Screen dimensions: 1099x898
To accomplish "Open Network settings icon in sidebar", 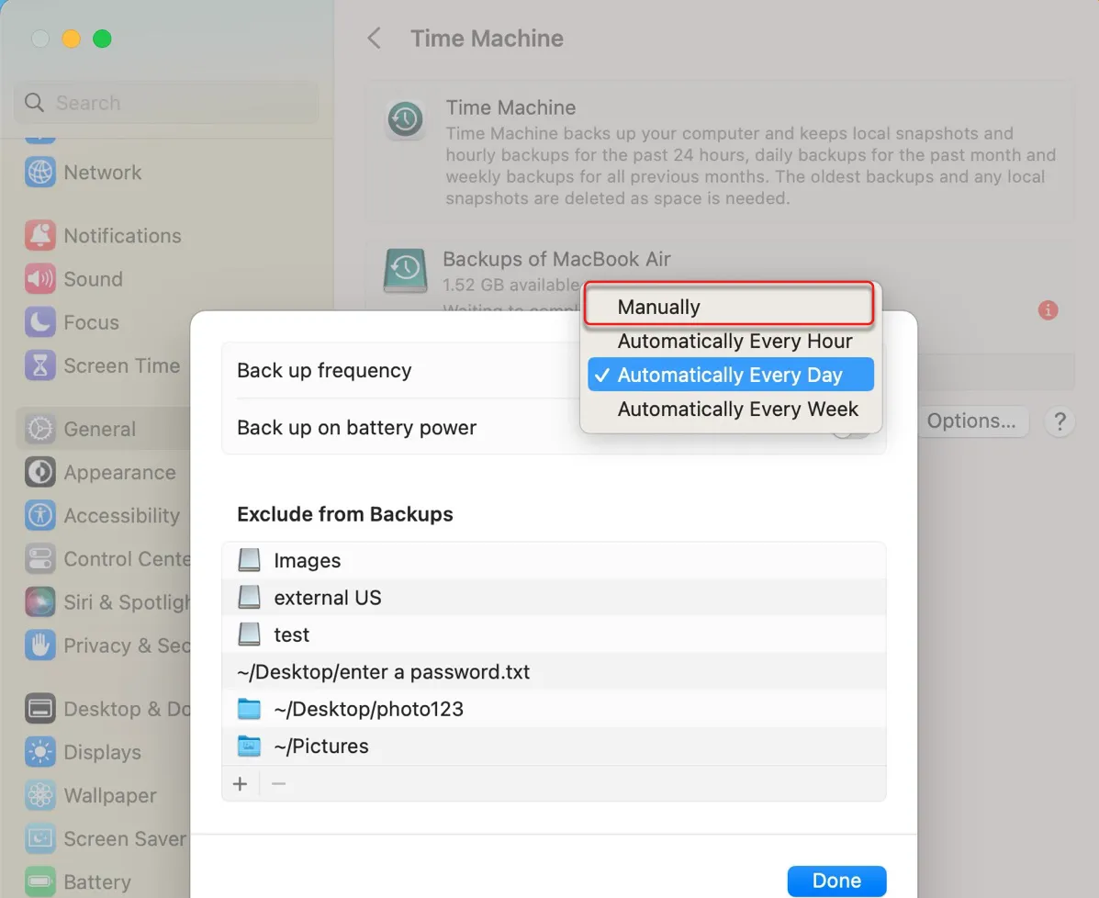I will (x=40, y=172).
